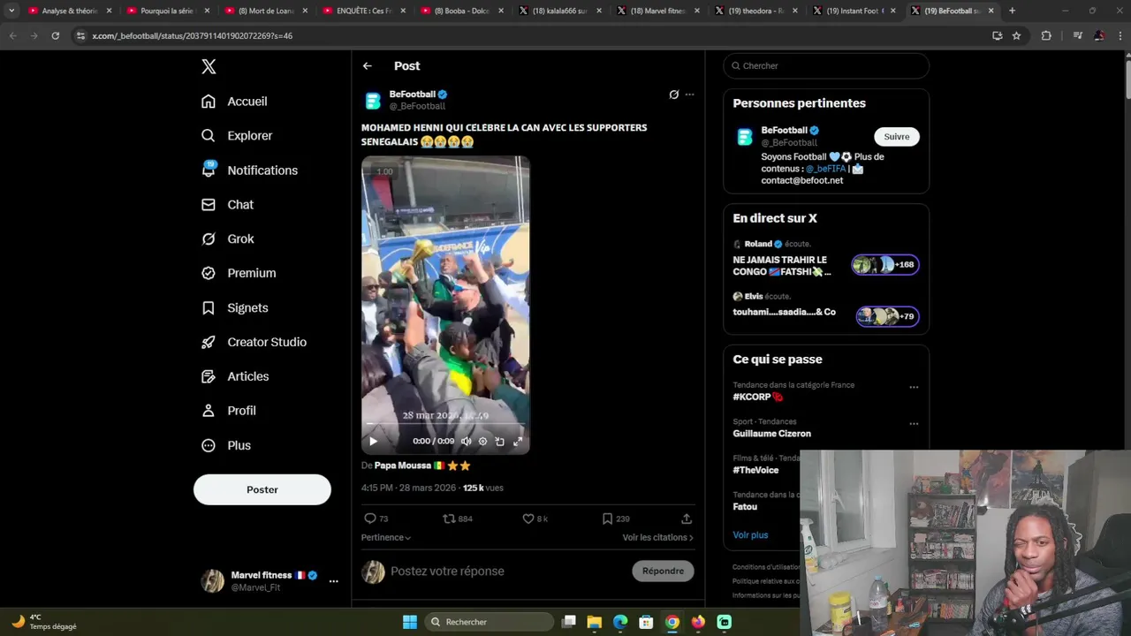Click the X logo in sidebar
Screen dimensions: 1131x636
(209, 66)
